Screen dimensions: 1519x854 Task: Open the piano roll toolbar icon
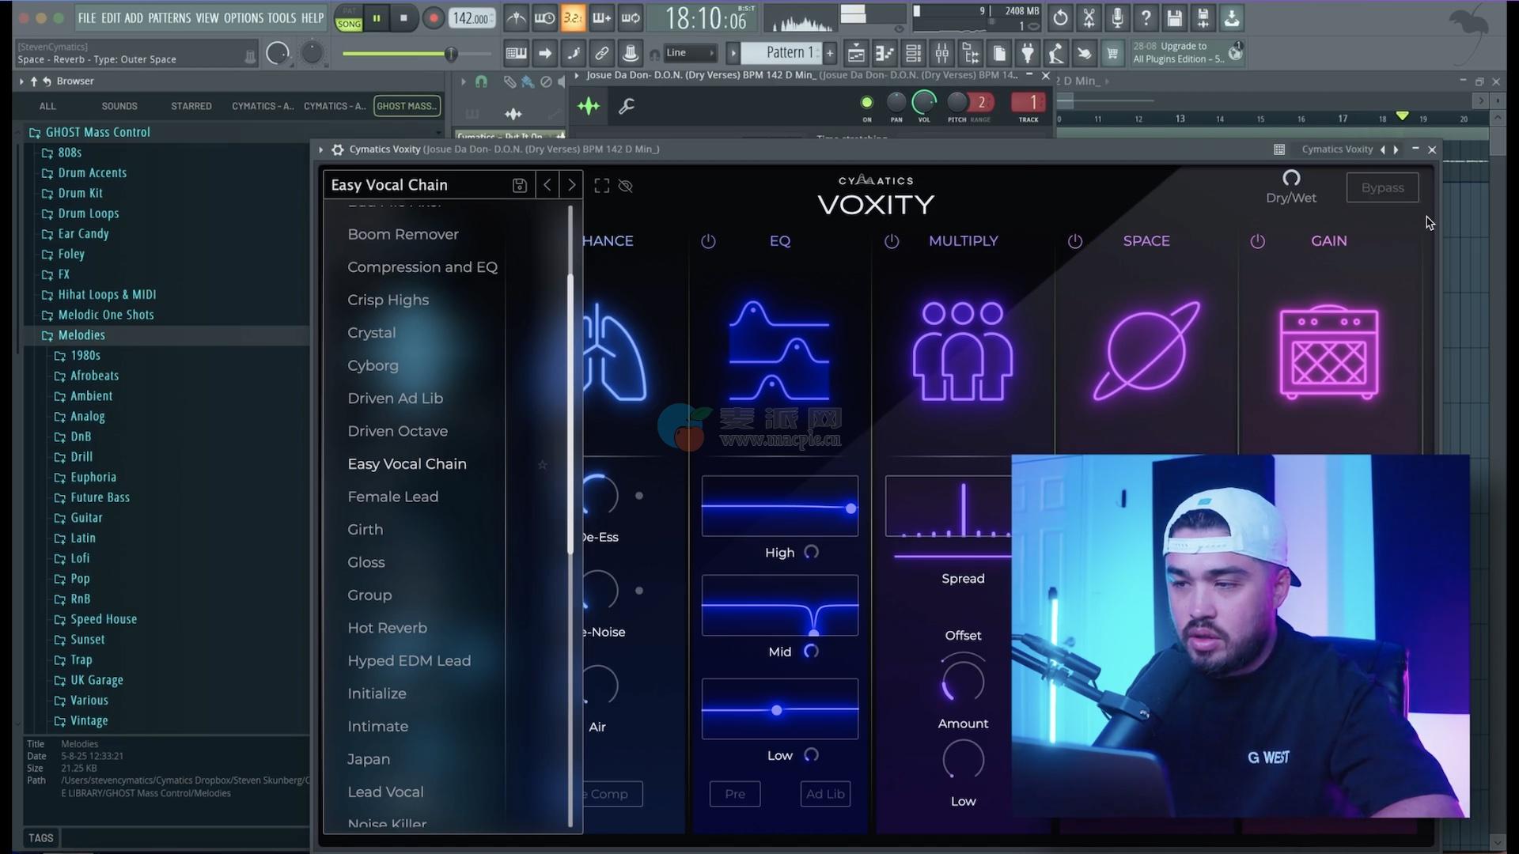[885, 54]
